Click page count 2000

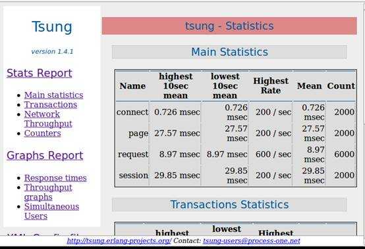pos(345,133)
